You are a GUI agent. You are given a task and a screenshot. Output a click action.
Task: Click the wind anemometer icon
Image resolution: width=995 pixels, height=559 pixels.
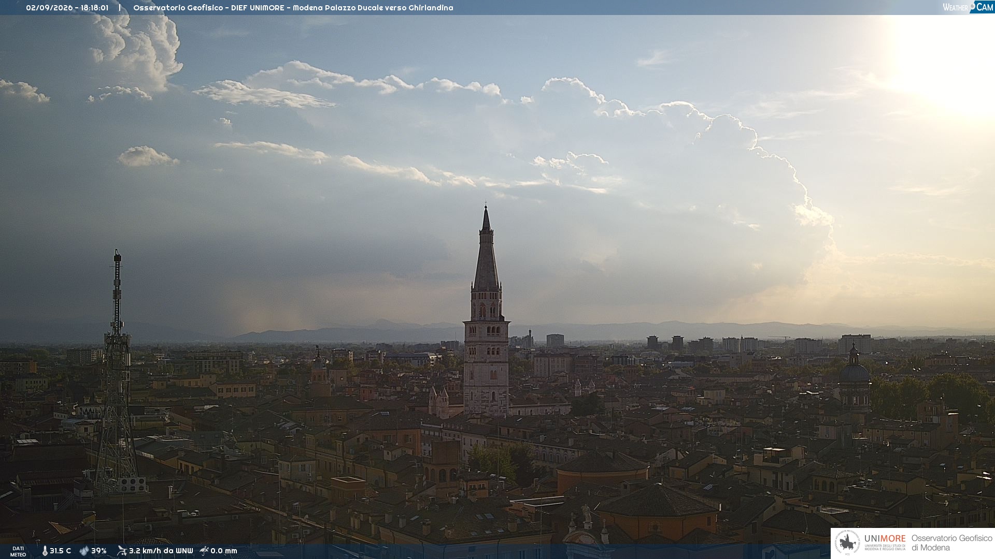[x=122, y=551]
